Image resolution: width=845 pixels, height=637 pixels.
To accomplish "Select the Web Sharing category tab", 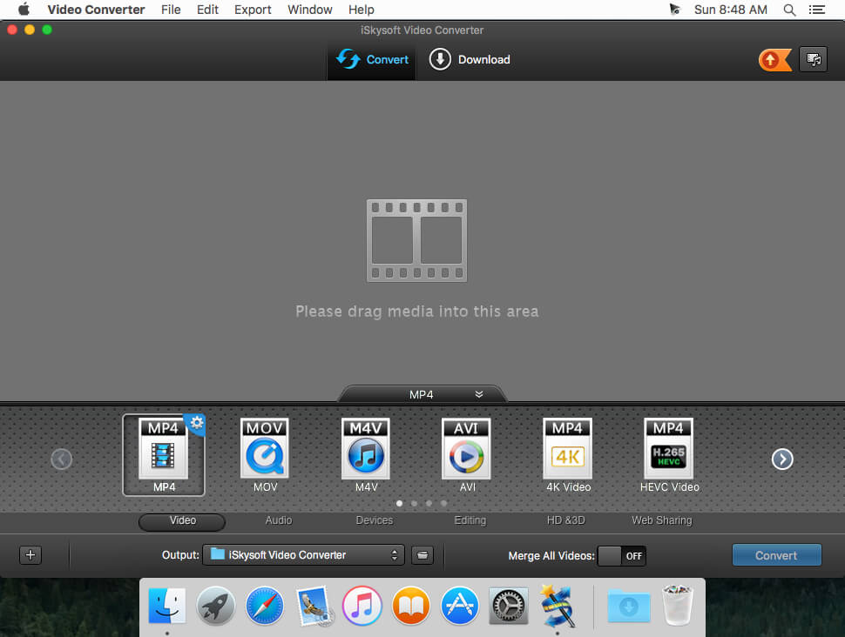I will 661,520.
